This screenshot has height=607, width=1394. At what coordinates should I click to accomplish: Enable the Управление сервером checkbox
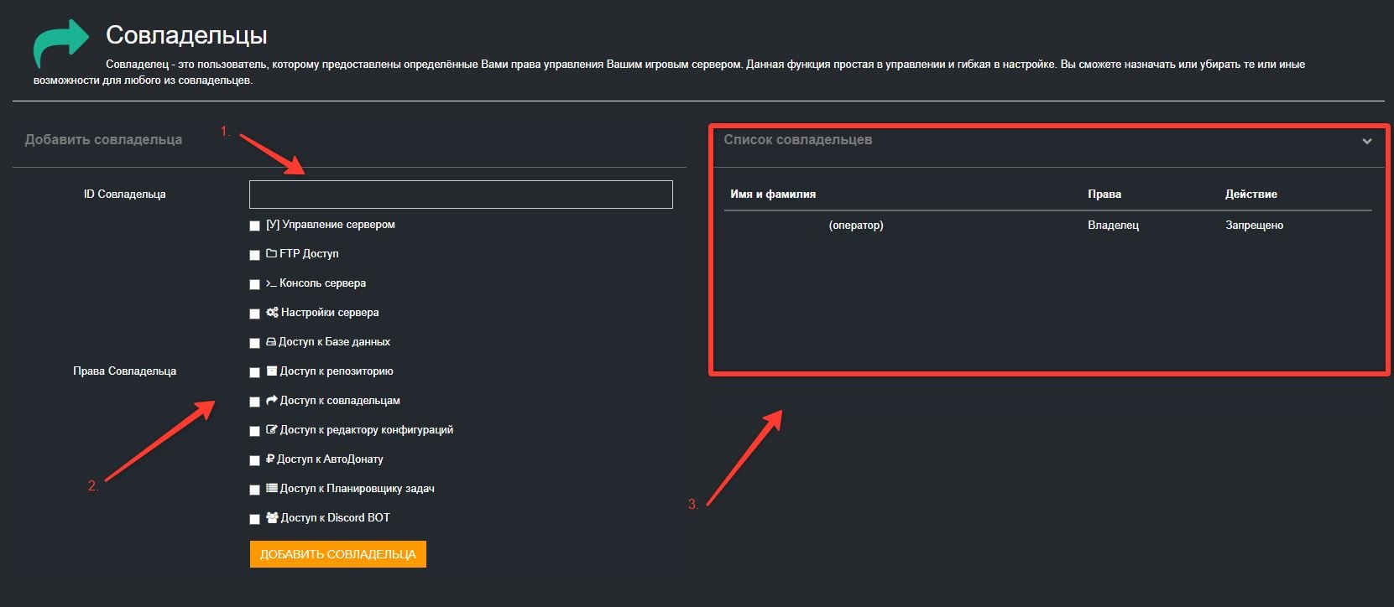click(254, 226)
